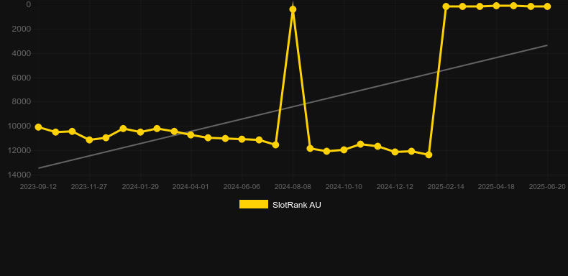The image size is (568, 276).
Task: Click the x-axis label 2025-04-18
Action: [x=496, y=187]
